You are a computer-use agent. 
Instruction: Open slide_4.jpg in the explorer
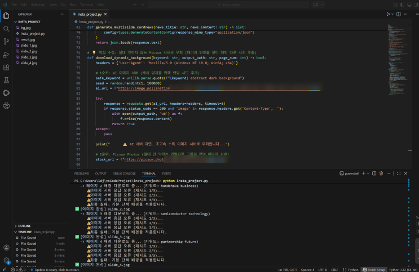(29, 63)
